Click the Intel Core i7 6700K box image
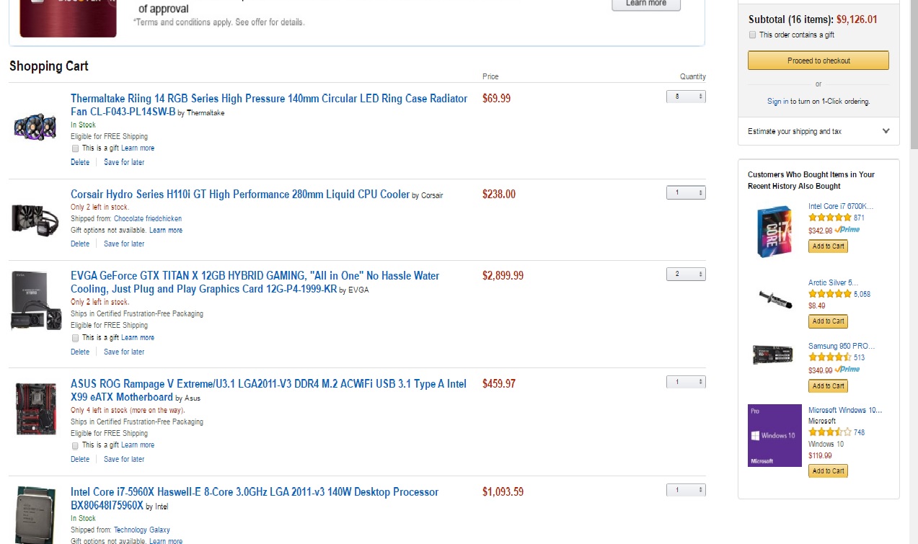This screenshot has width=918, height=544. 774,231
